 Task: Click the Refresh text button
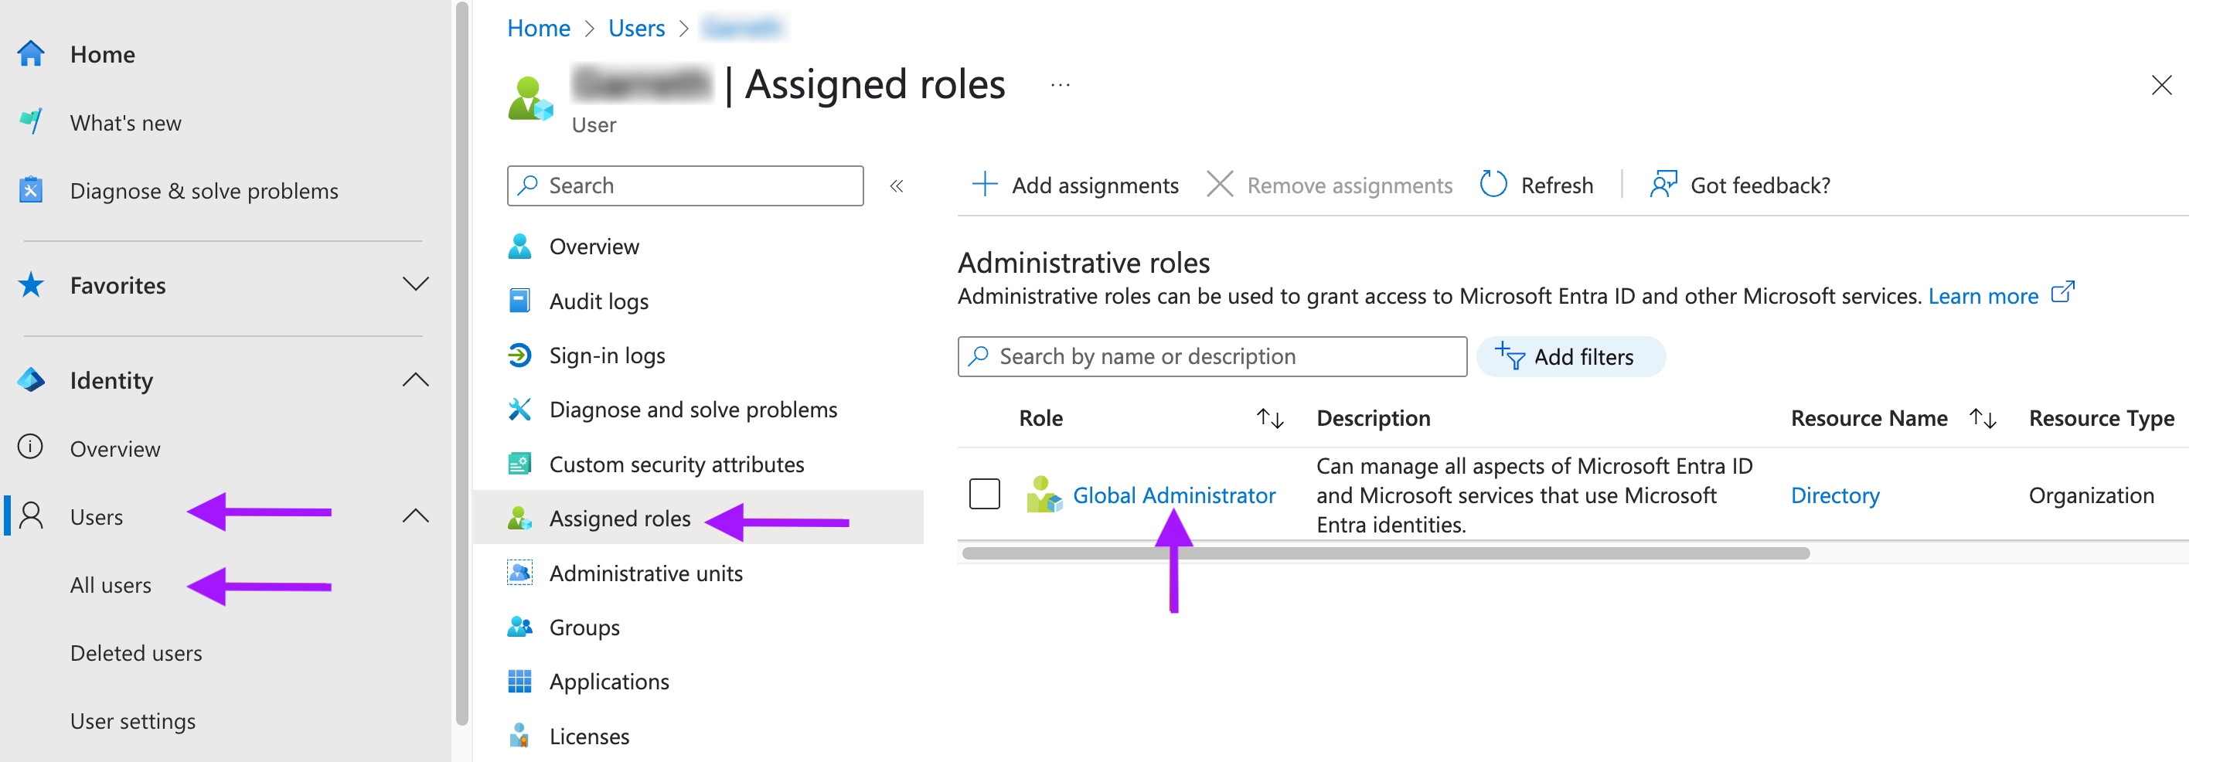point(1557,185)
